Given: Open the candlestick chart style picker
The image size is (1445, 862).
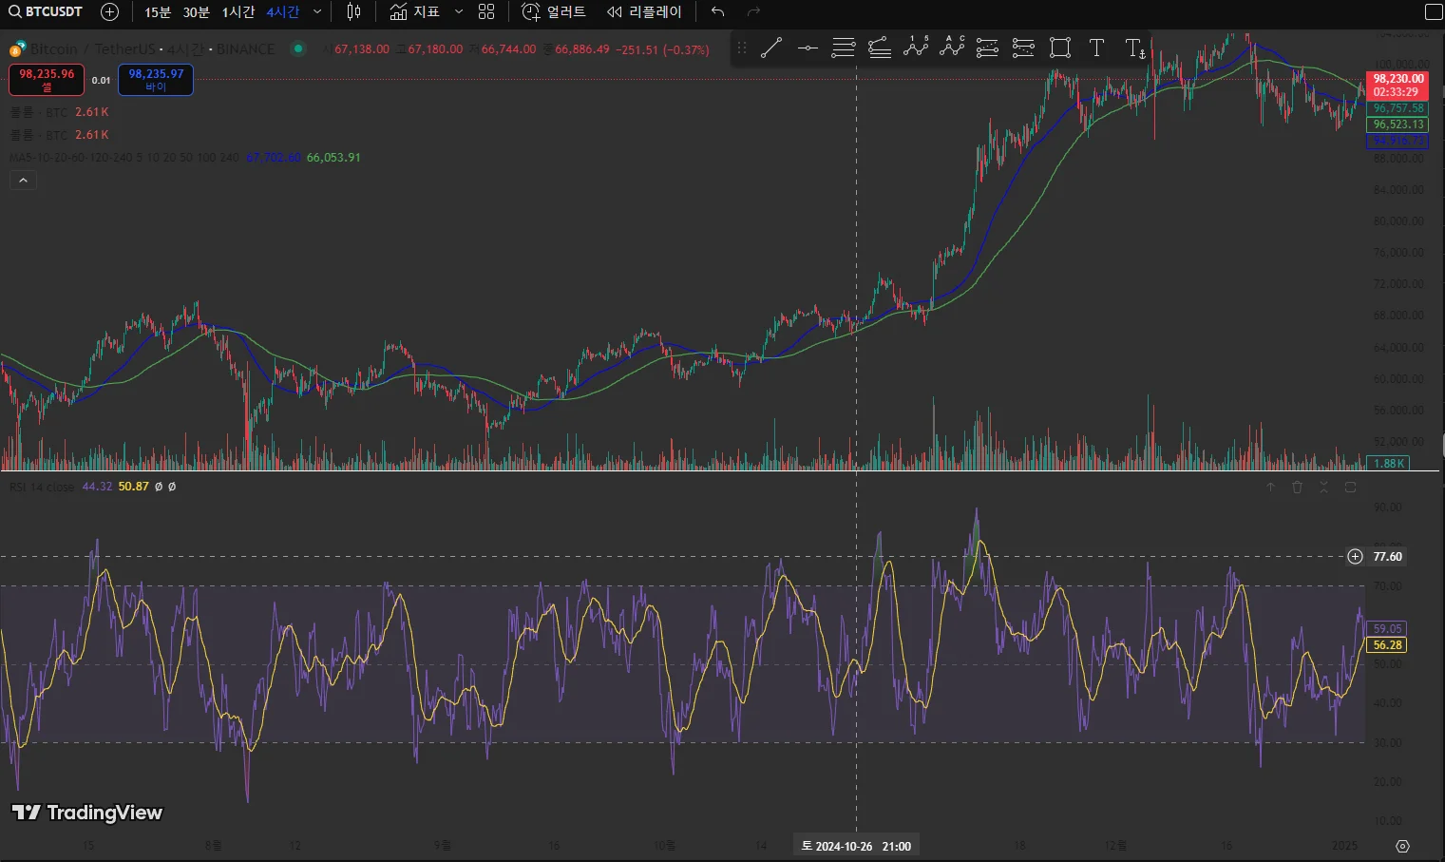Looking at the screenshot, I should 353,11.
